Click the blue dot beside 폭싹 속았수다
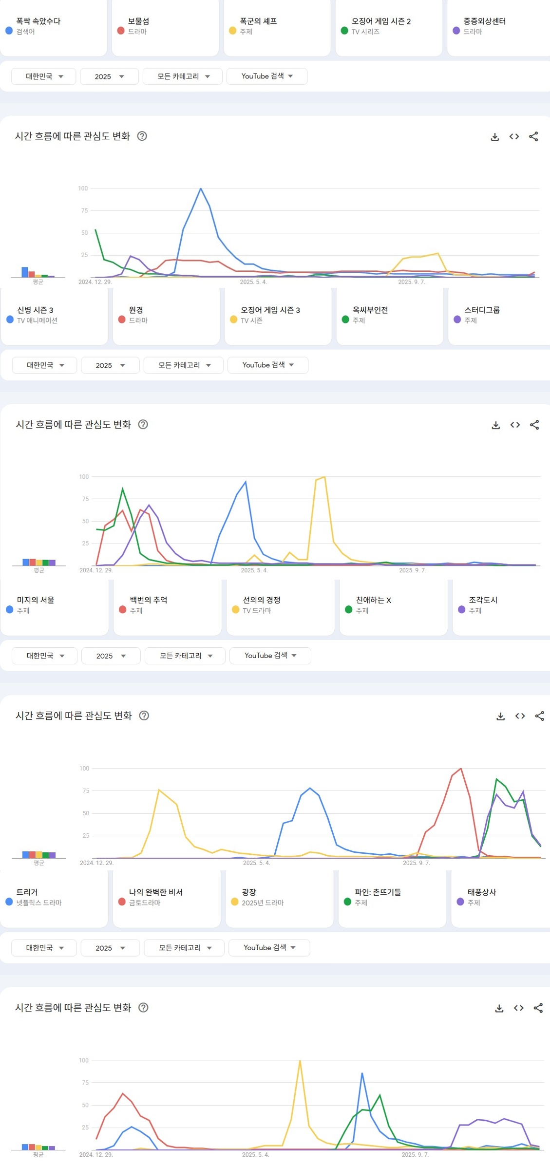 [x=9, y=31]
